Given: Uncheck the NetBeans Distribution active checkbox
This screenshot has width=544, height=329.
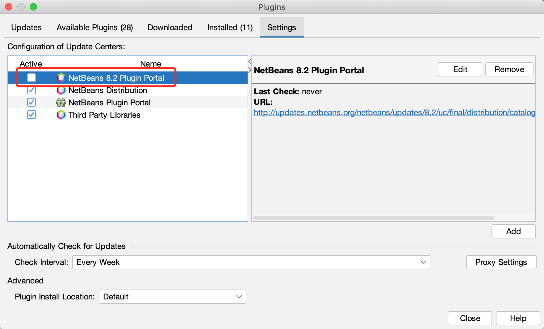Looking at the screenshot, I should click(x=31, y=90).
